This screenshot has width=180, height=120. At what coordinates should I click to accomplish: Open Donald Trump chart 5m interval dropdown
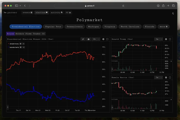(159, 39)
